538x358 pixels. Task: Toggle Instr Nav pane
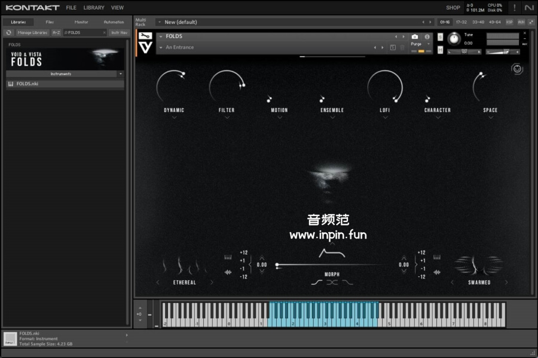120,33
